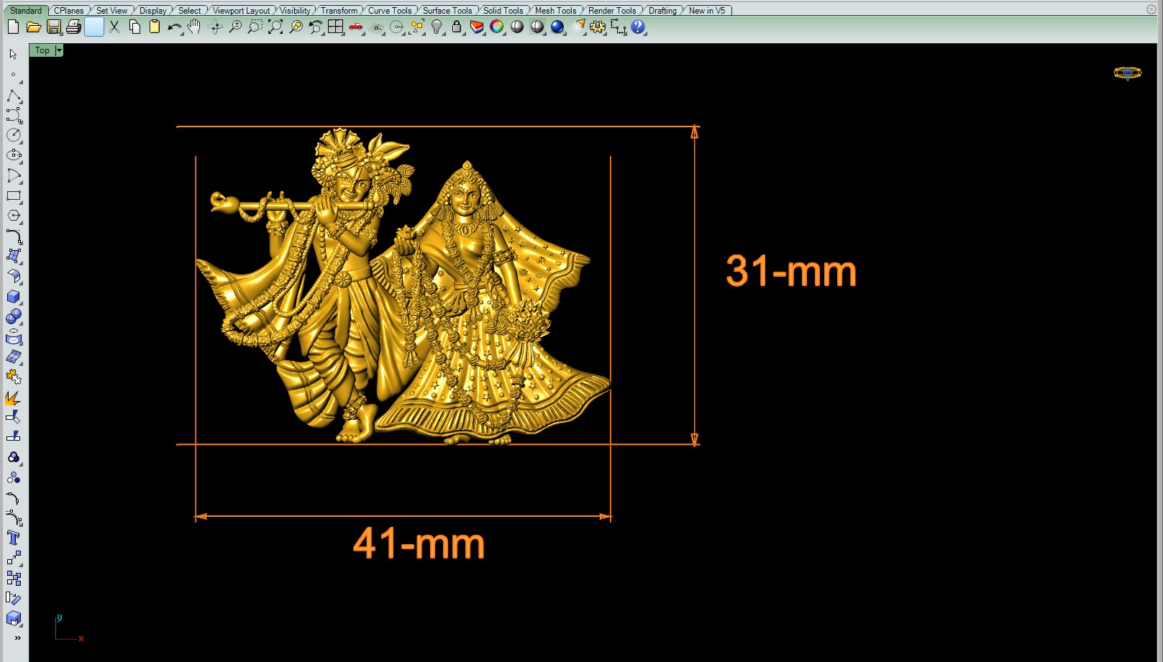Viewport: 1163px width, 662px height.
Task: Render the scene with blue sphere icon
Action: 557,27
